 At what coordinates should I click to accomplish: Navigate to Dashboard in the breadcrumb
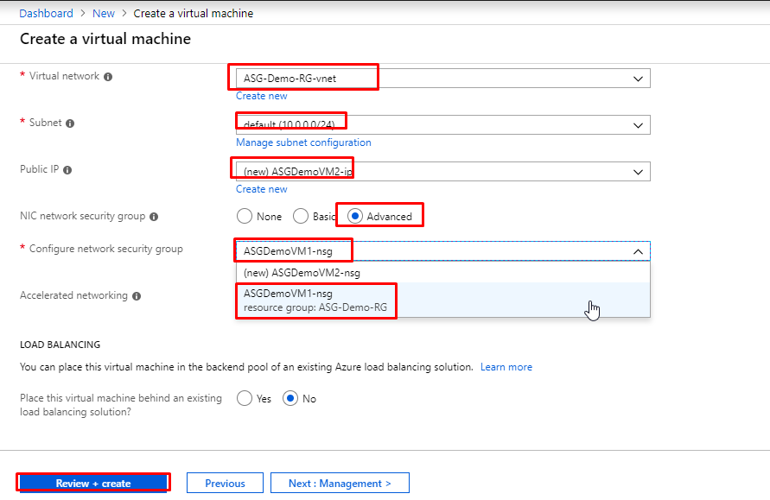tap(46, 14)
